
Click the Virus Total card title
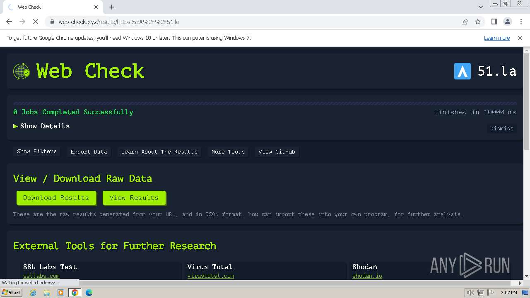point(210,267)
